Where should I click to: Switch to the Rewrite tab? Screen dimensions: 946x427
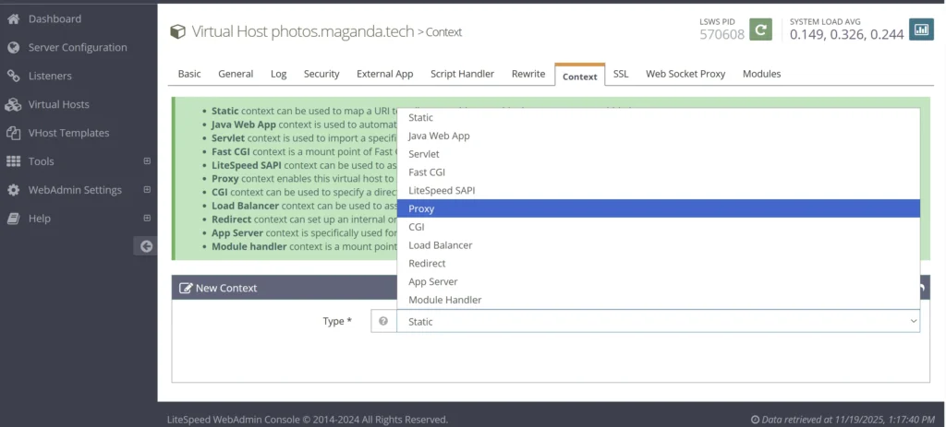click(x=528, y=74)
